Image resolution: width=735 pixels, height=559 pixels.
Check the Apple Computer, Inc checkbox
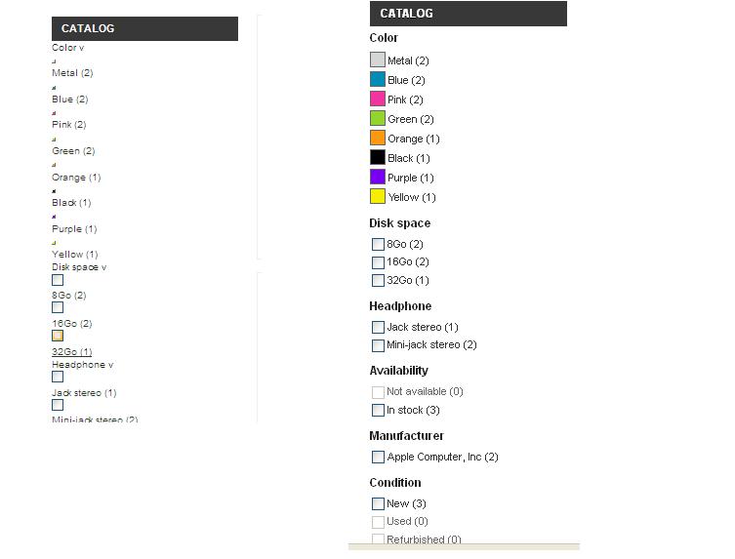click(x=378, y=457)
